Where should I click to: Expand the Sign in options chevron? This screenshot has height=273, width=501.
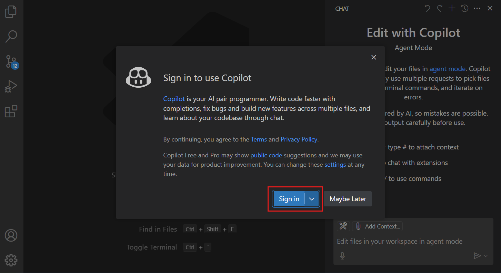311,199
